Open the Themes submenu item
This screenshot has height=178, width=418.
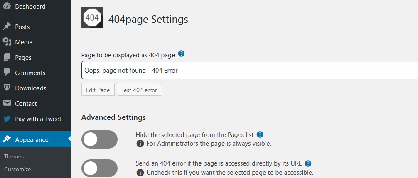[14, 156]
